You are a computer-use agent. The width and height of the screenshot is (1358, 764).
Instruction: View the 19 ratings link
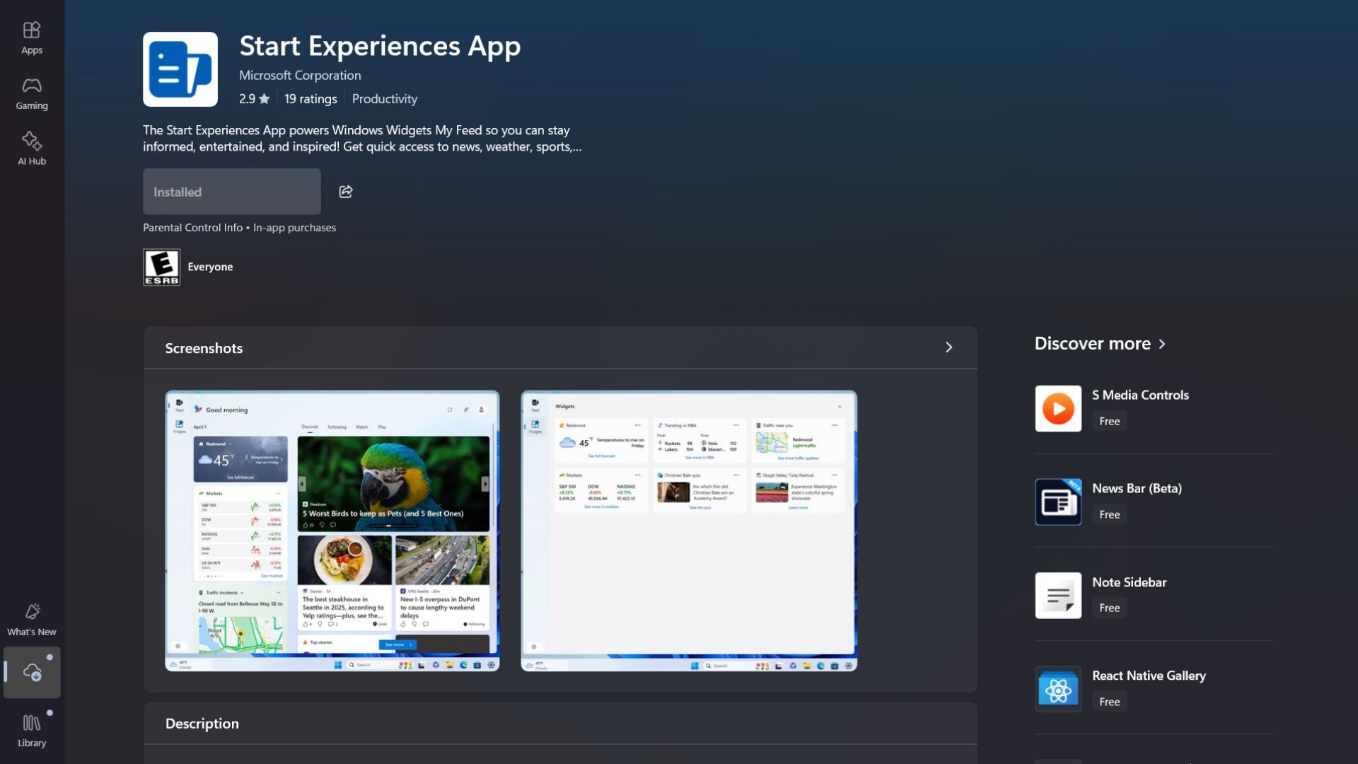click(x=311, y=99)
